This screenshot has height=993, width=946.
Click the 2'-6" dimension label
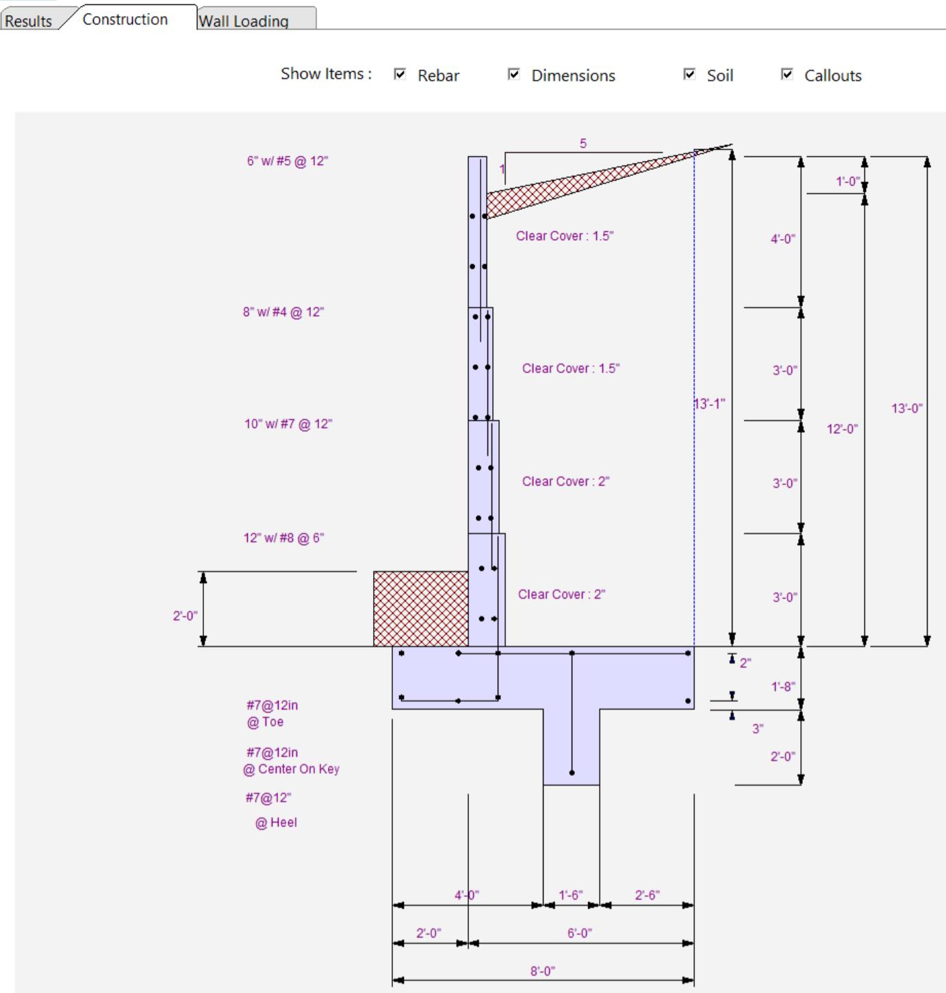click(x=648, y=896)
